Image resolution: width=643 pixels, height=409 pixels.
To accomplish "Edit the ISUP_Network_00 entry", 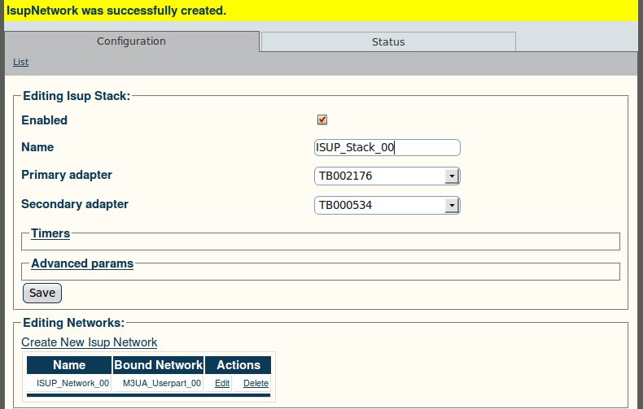I will pos(222,383).
